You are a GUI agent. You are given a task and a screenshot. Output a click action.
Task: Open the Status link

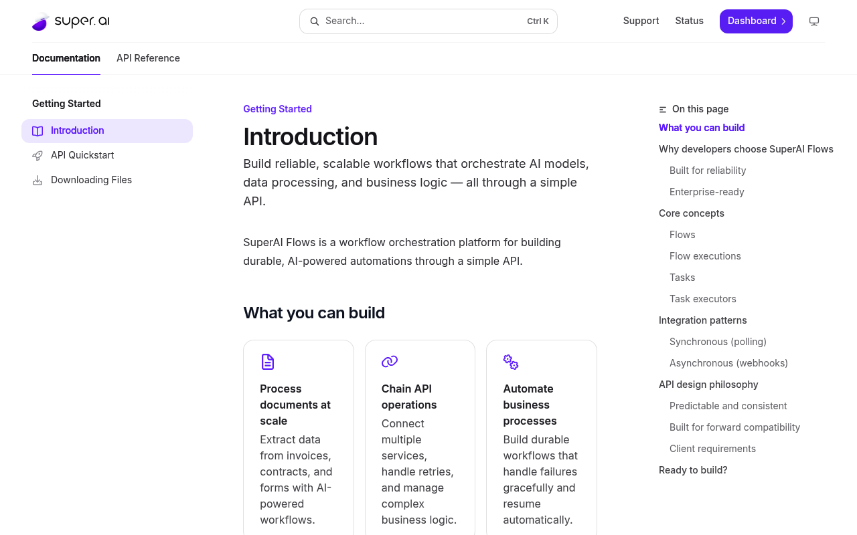click(x=689, y=21)
